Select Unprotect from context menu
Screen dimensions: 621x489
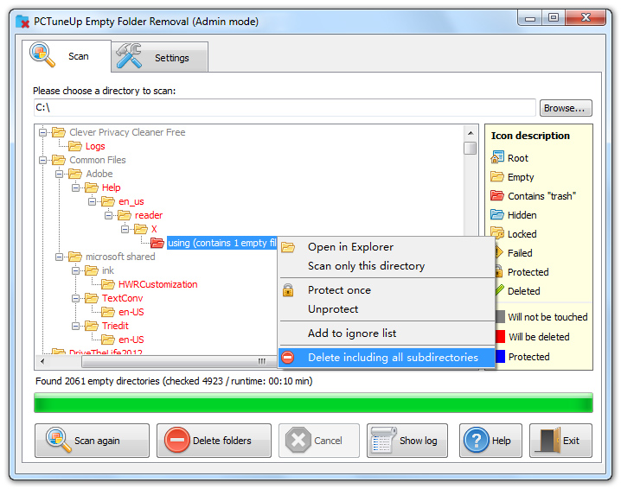pos(387,309)
